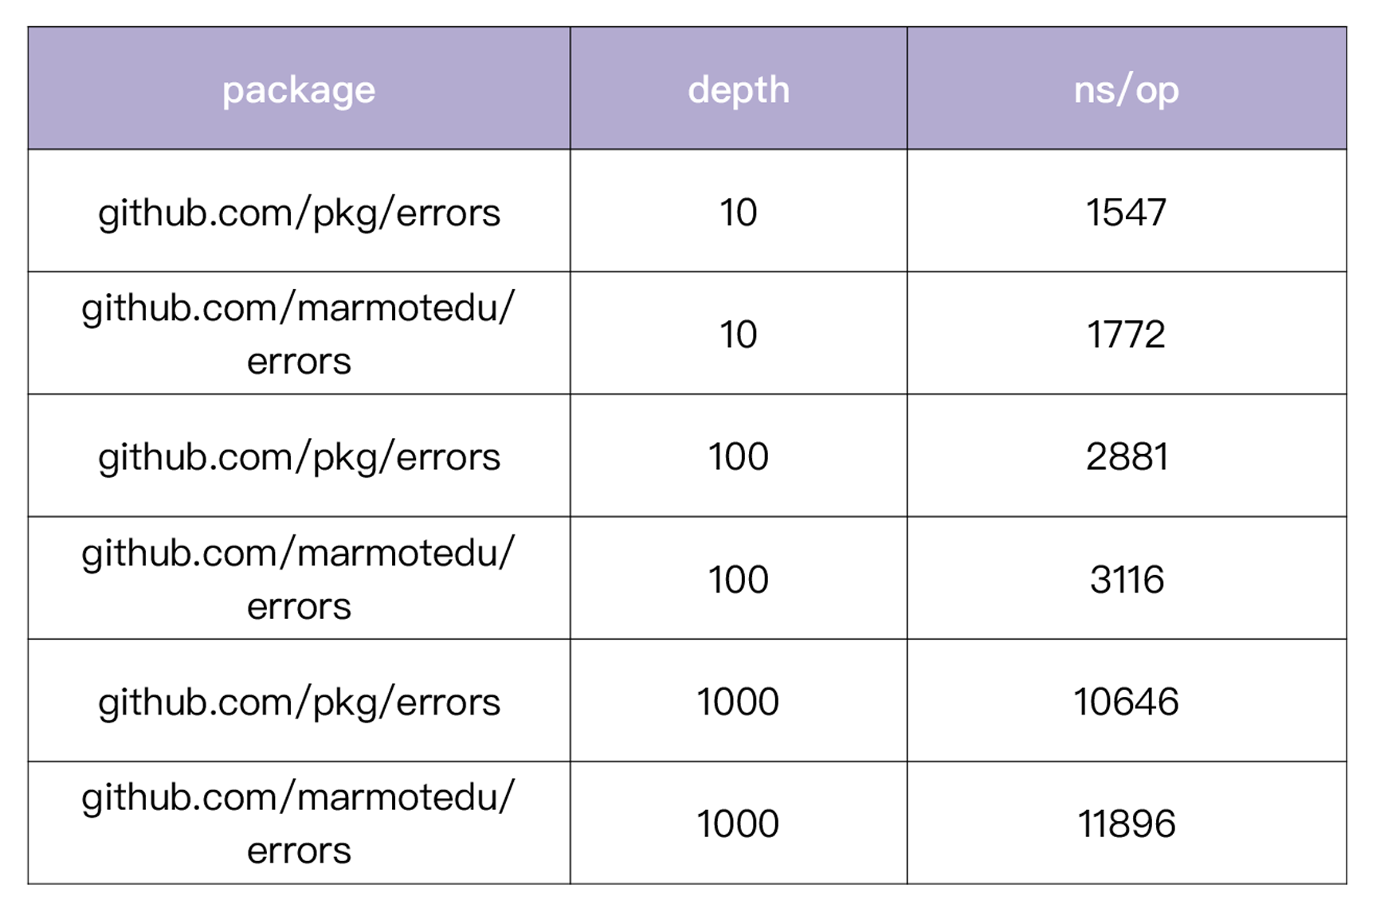Click the 10646 ns/op value cell
Viewport: 1384px width, 912px height.
point(1126,702)
